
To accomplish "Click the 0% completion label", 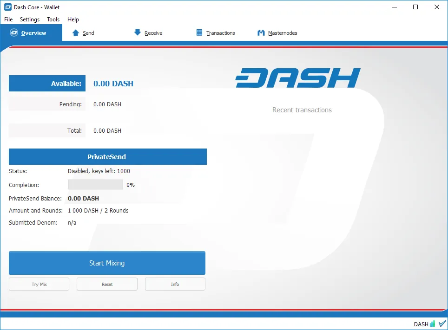I will click(x=131, y=185).
